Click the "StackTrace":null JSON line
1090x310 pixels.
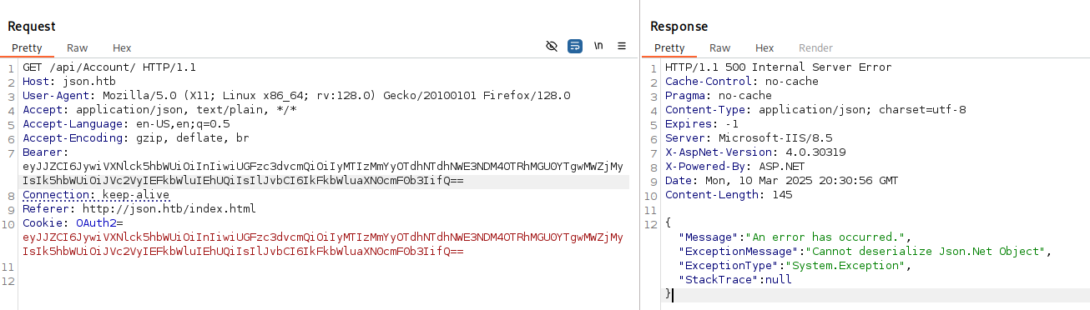click(735, 280)
